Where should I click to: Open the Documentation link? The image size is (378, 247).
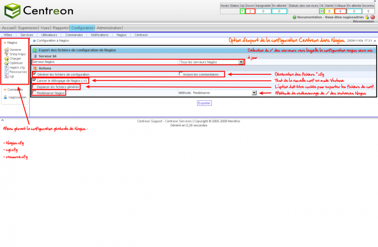[x=310, y=17]
